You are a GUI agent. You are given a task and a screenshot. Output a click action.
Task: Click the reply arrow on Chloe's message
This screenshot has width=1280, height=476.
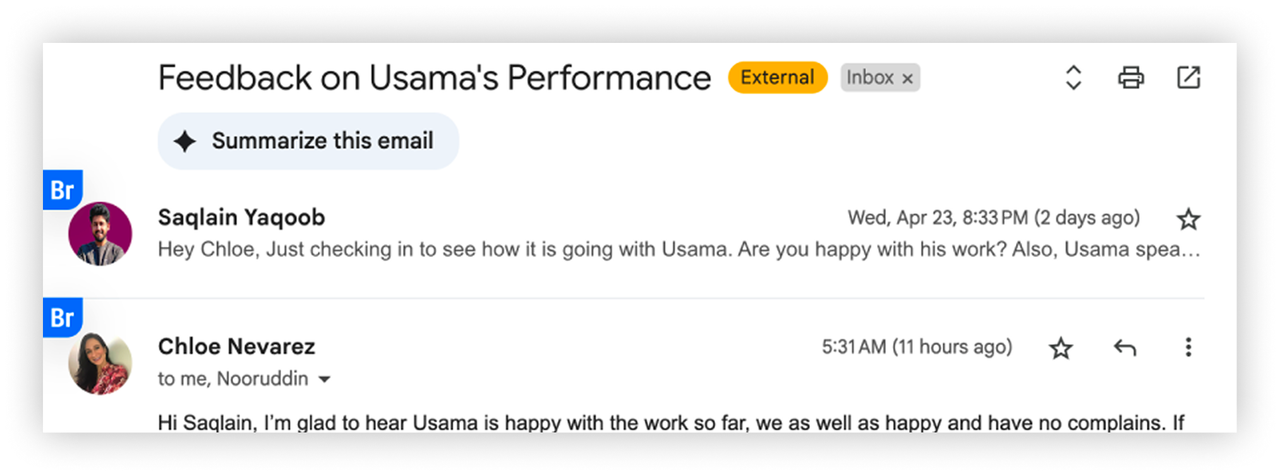tap(1125, 347)
